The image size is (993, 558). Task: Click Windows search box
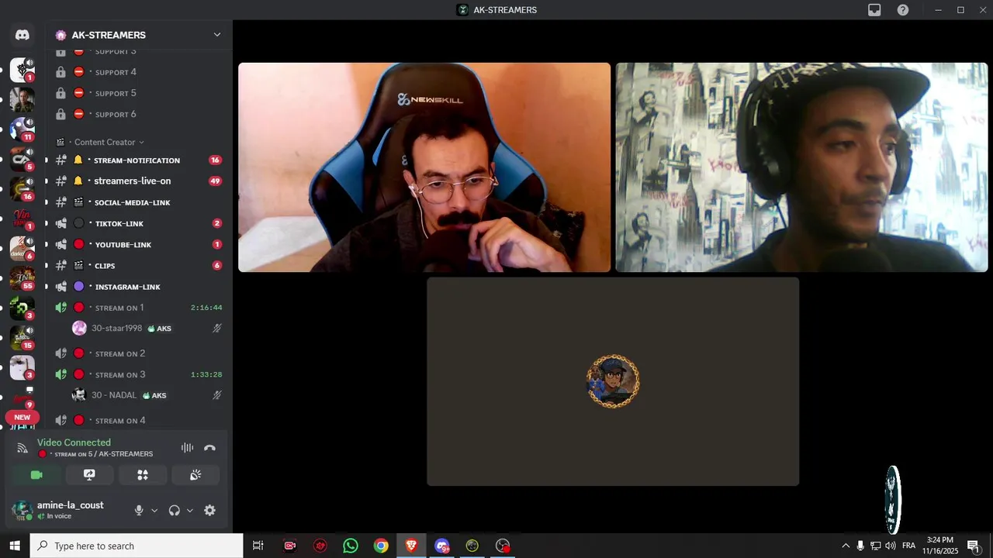click(x=137, y=546)
